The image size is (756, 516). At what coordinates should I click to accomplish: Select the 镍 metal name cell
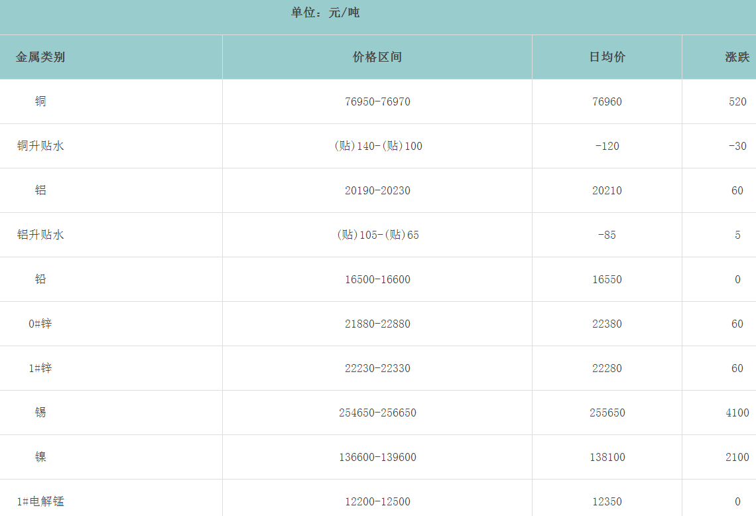(40, 457)
